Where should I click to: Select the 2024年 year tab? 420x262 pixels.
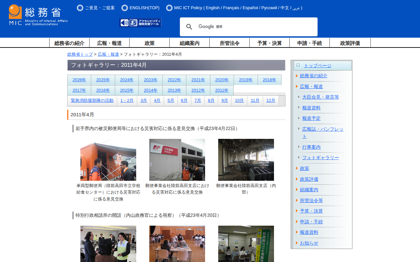click(127, 80)
